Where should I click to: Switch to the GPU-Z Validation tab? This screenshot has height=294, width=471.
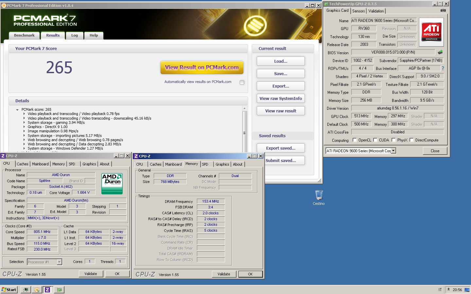point(376,11)
